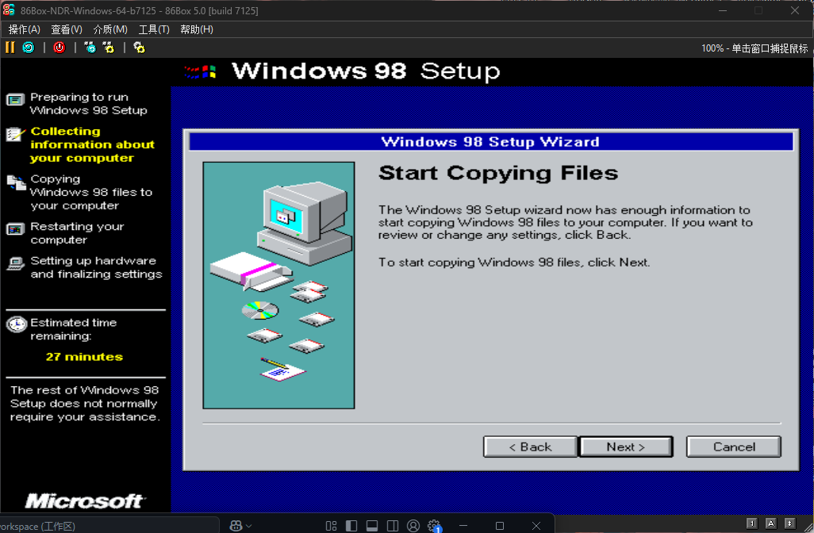This screenshot has width=814, height=533.
Task: Open the 86Box settings gear icon
Action: (139, 48)
